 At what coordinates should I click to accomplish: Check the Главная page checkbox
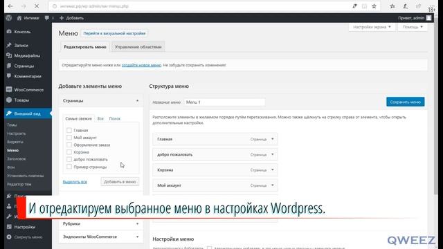(69, 130)
